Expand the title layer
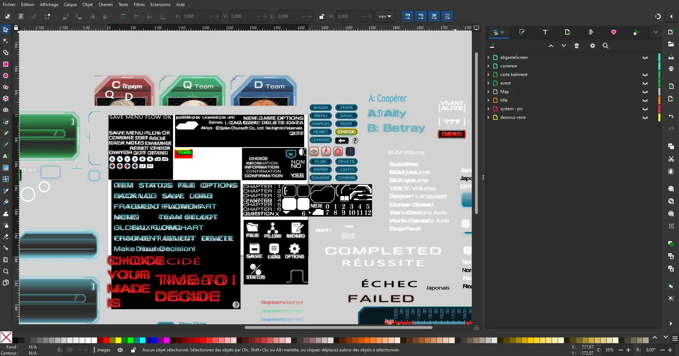The width and height of the screenshot is (679, 356). coord(489,100)
